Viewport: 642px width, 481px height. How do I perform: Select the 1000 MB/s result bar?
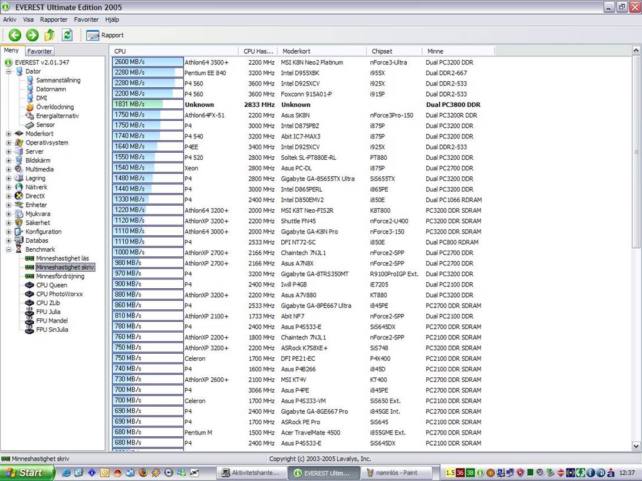[x=148, y=252]
